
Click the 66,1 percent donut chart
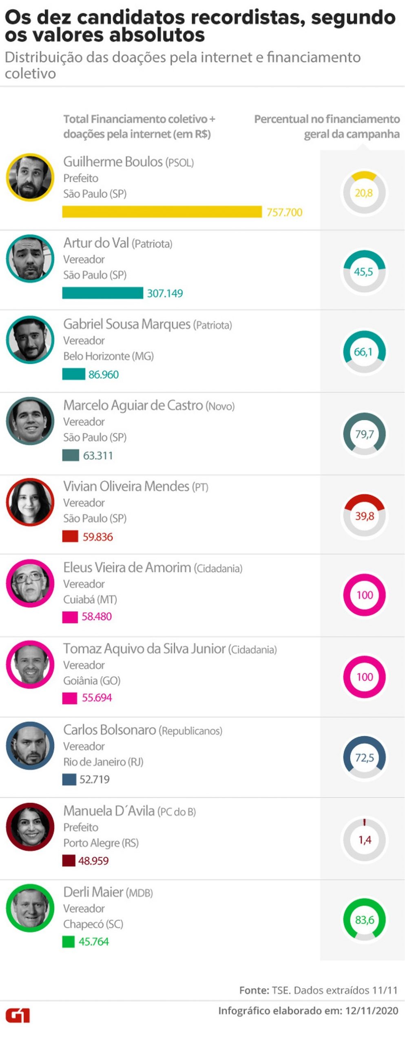click(364, 352)
